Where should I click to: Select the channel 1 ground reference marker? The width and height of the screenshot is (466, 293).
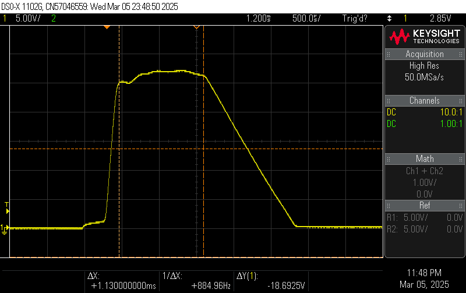[x=5, y=229]
